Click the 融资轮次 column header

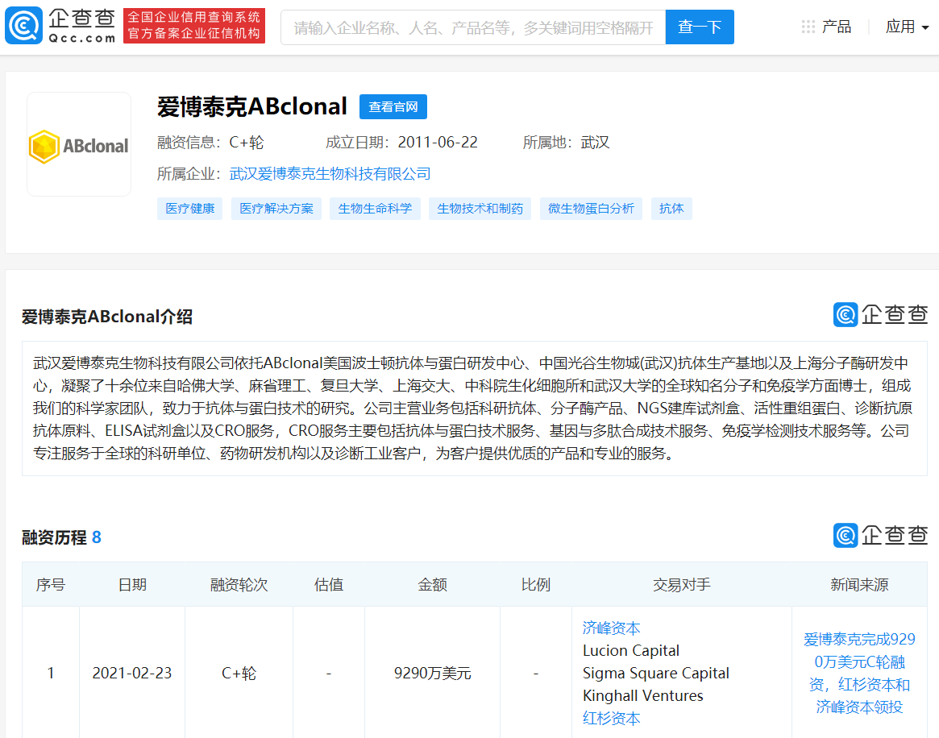point(239,585)
